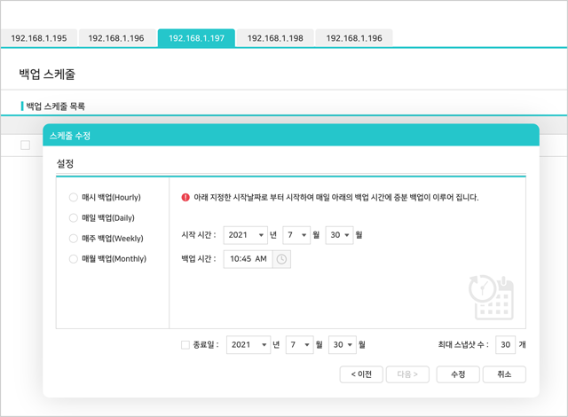Viewport: 568px width, 417px height.
Task: Open the 192.168.1.198 tab
Action: coord(275,39)
